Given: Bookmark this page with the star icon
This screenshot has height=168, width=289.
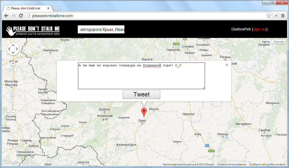Looking at the screenshot, I should pos(269,16).
